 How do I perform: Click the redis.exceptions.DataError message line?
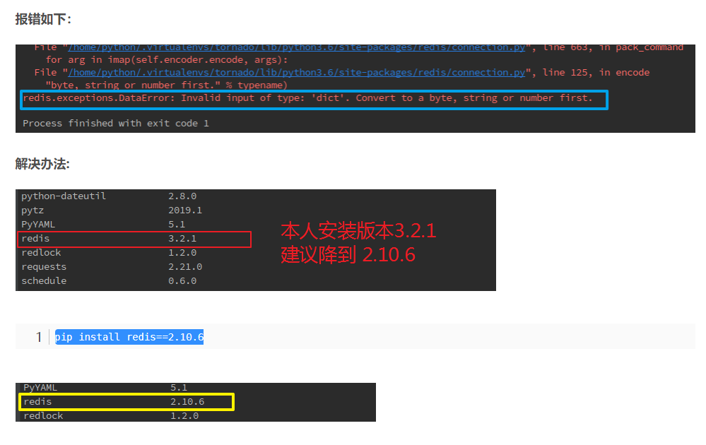[308, 98]
